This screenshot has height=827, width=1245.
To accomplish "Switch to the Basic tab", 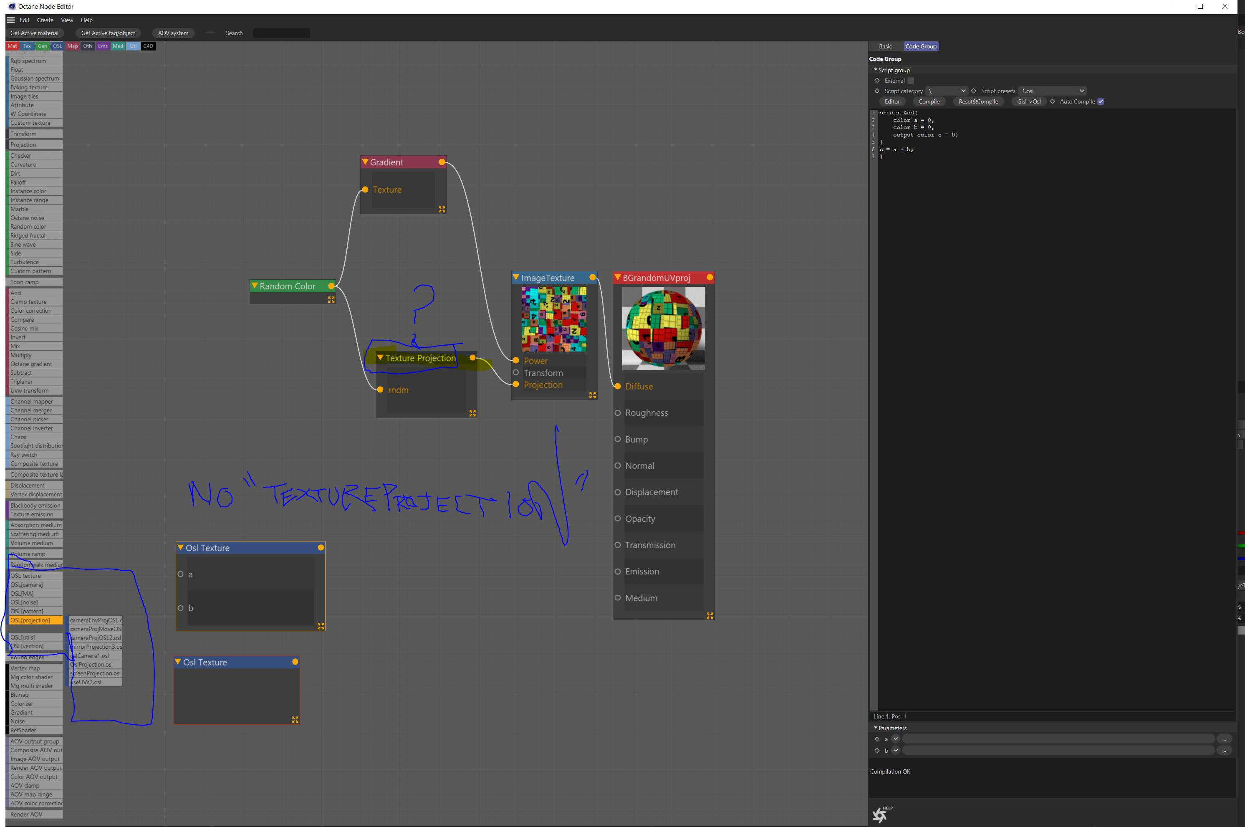I will [x=885, y=46].
